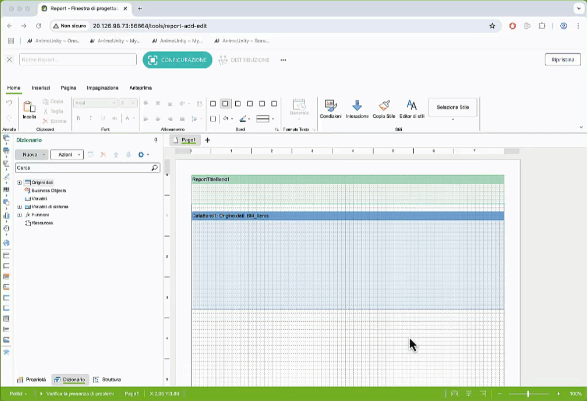This screenshot has width=587, height=401.
Task: Open the Editor di stili
Action: pyautogui.click(x=412, y=109)
